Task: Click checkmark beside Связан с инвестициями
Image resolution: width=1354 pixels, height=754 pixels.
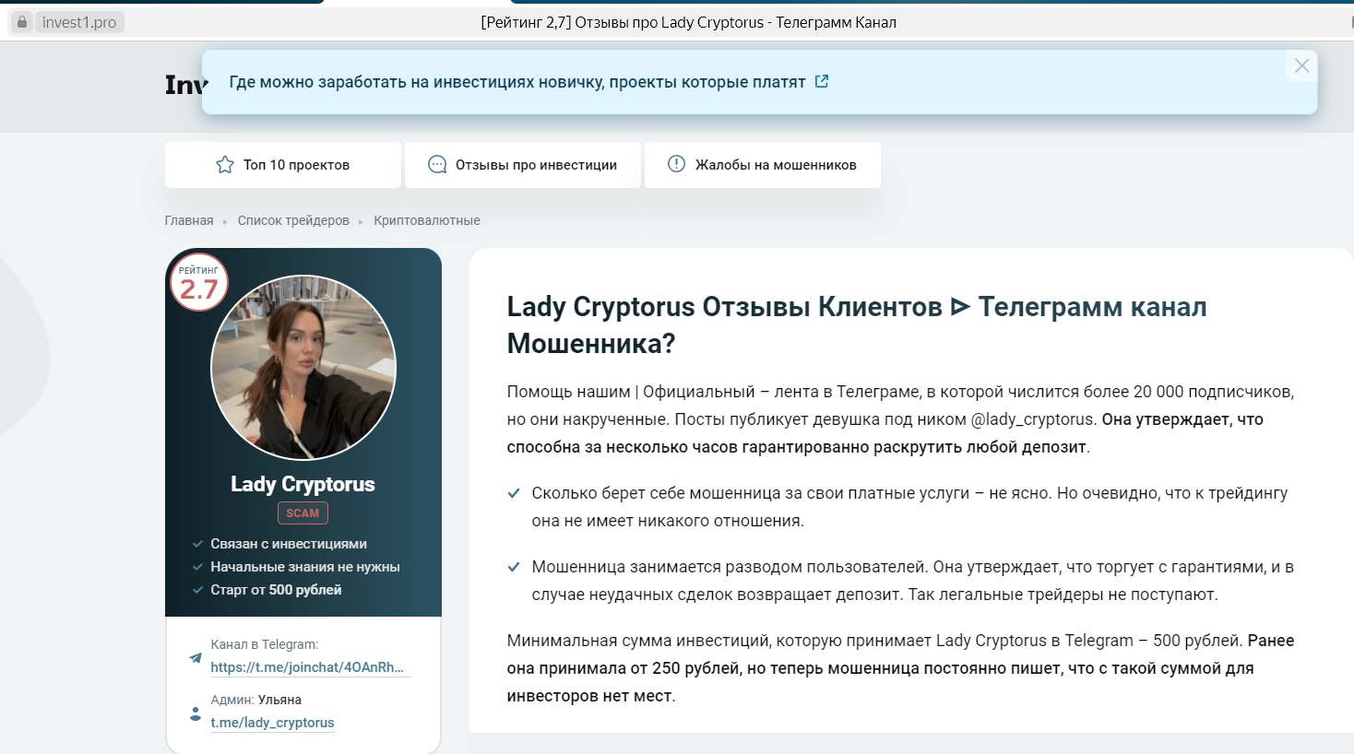Action: [x=197, y=544]
